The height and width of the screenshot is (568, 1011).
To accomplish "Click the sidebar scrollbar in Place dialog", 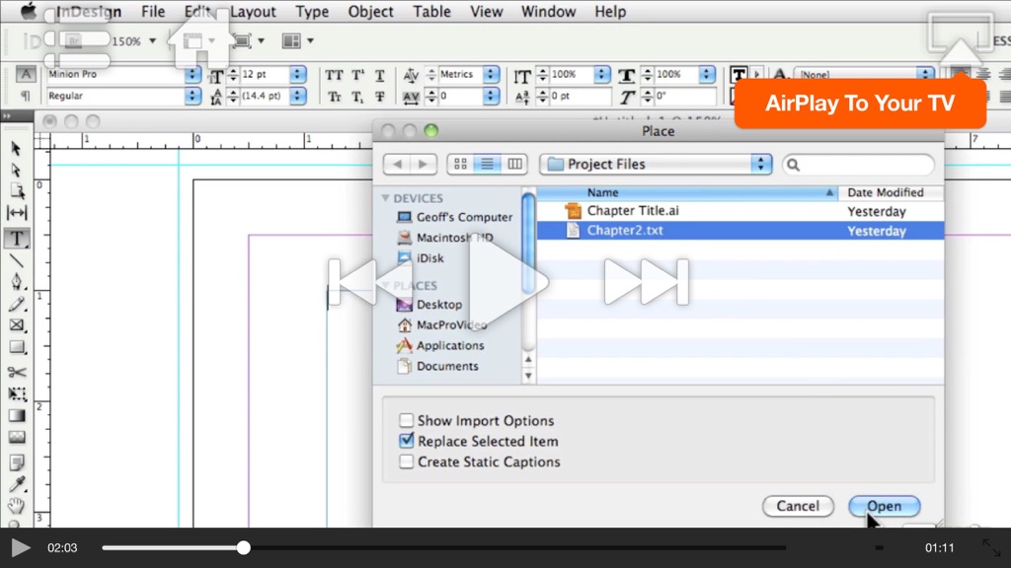I will click(528, 245).
